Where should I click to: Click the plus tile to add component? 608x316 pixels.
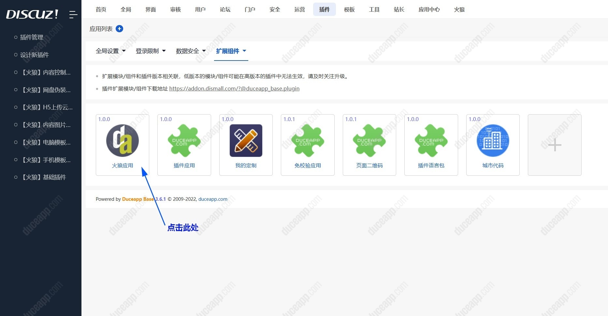(x=555, y=145)
